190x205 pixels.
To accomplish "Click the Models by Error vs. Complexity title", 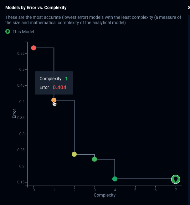I will [36, 8].
